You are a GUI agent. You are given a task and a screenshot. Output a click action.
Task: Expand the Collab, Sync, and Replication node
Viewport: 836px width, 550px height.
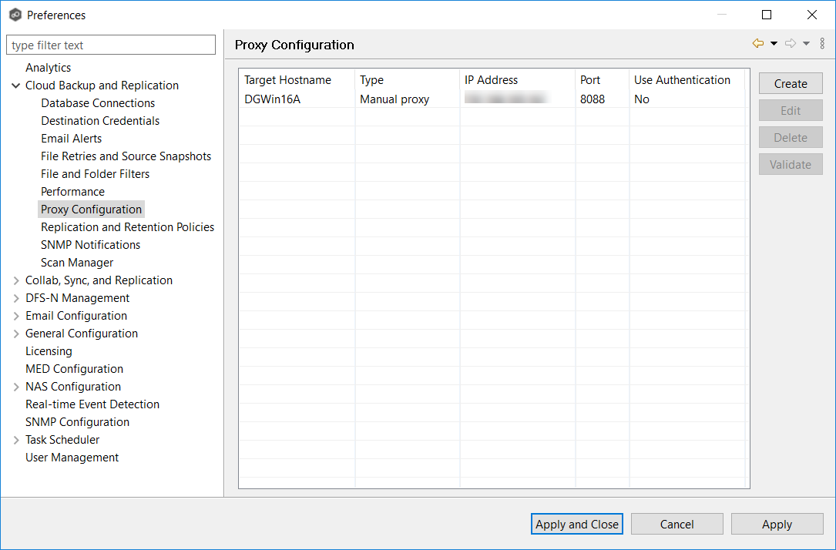click(16, 280)
